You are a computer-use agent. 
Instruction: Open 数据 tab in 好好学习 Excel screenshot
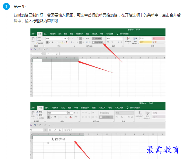point(70,108)
